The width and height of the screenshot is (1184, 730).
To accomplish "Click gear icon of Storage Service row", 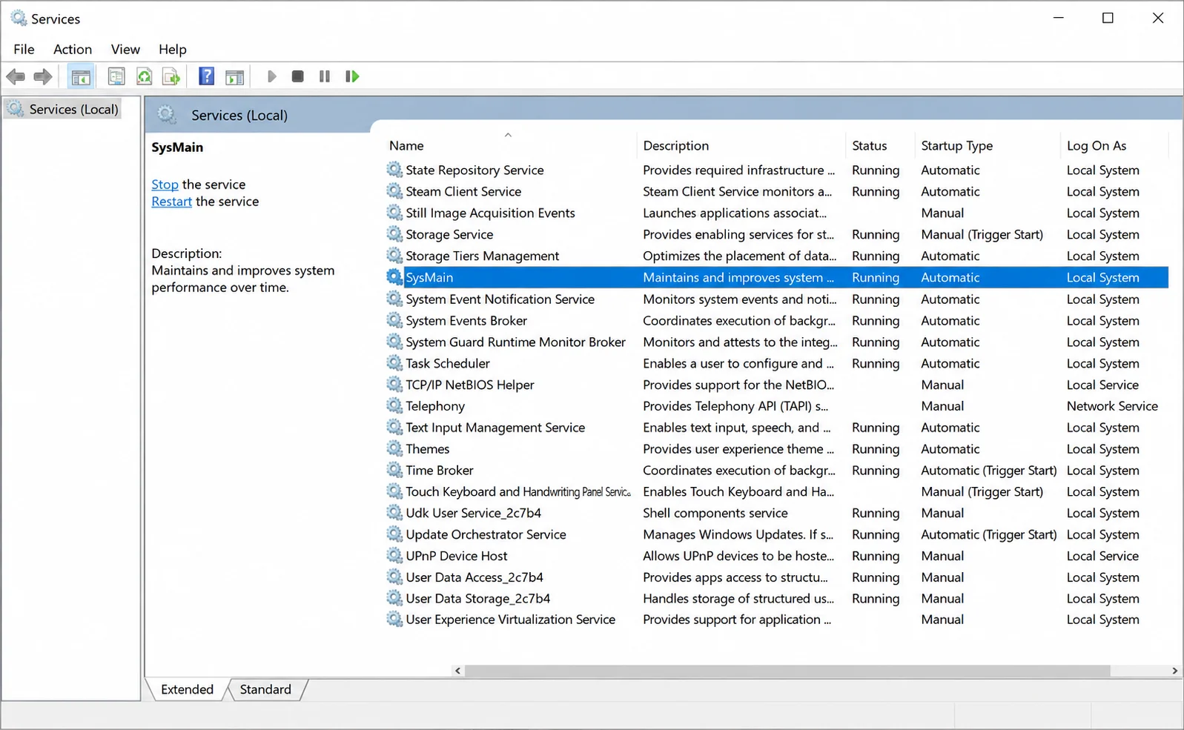I will (x=394, y=234).
